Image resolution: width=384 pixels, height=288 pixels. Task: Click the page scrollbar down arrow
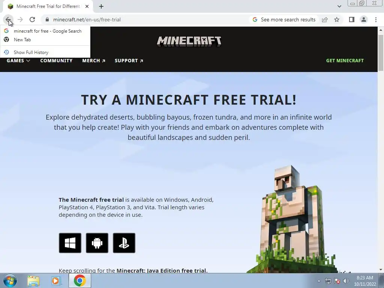click(381, 270)
